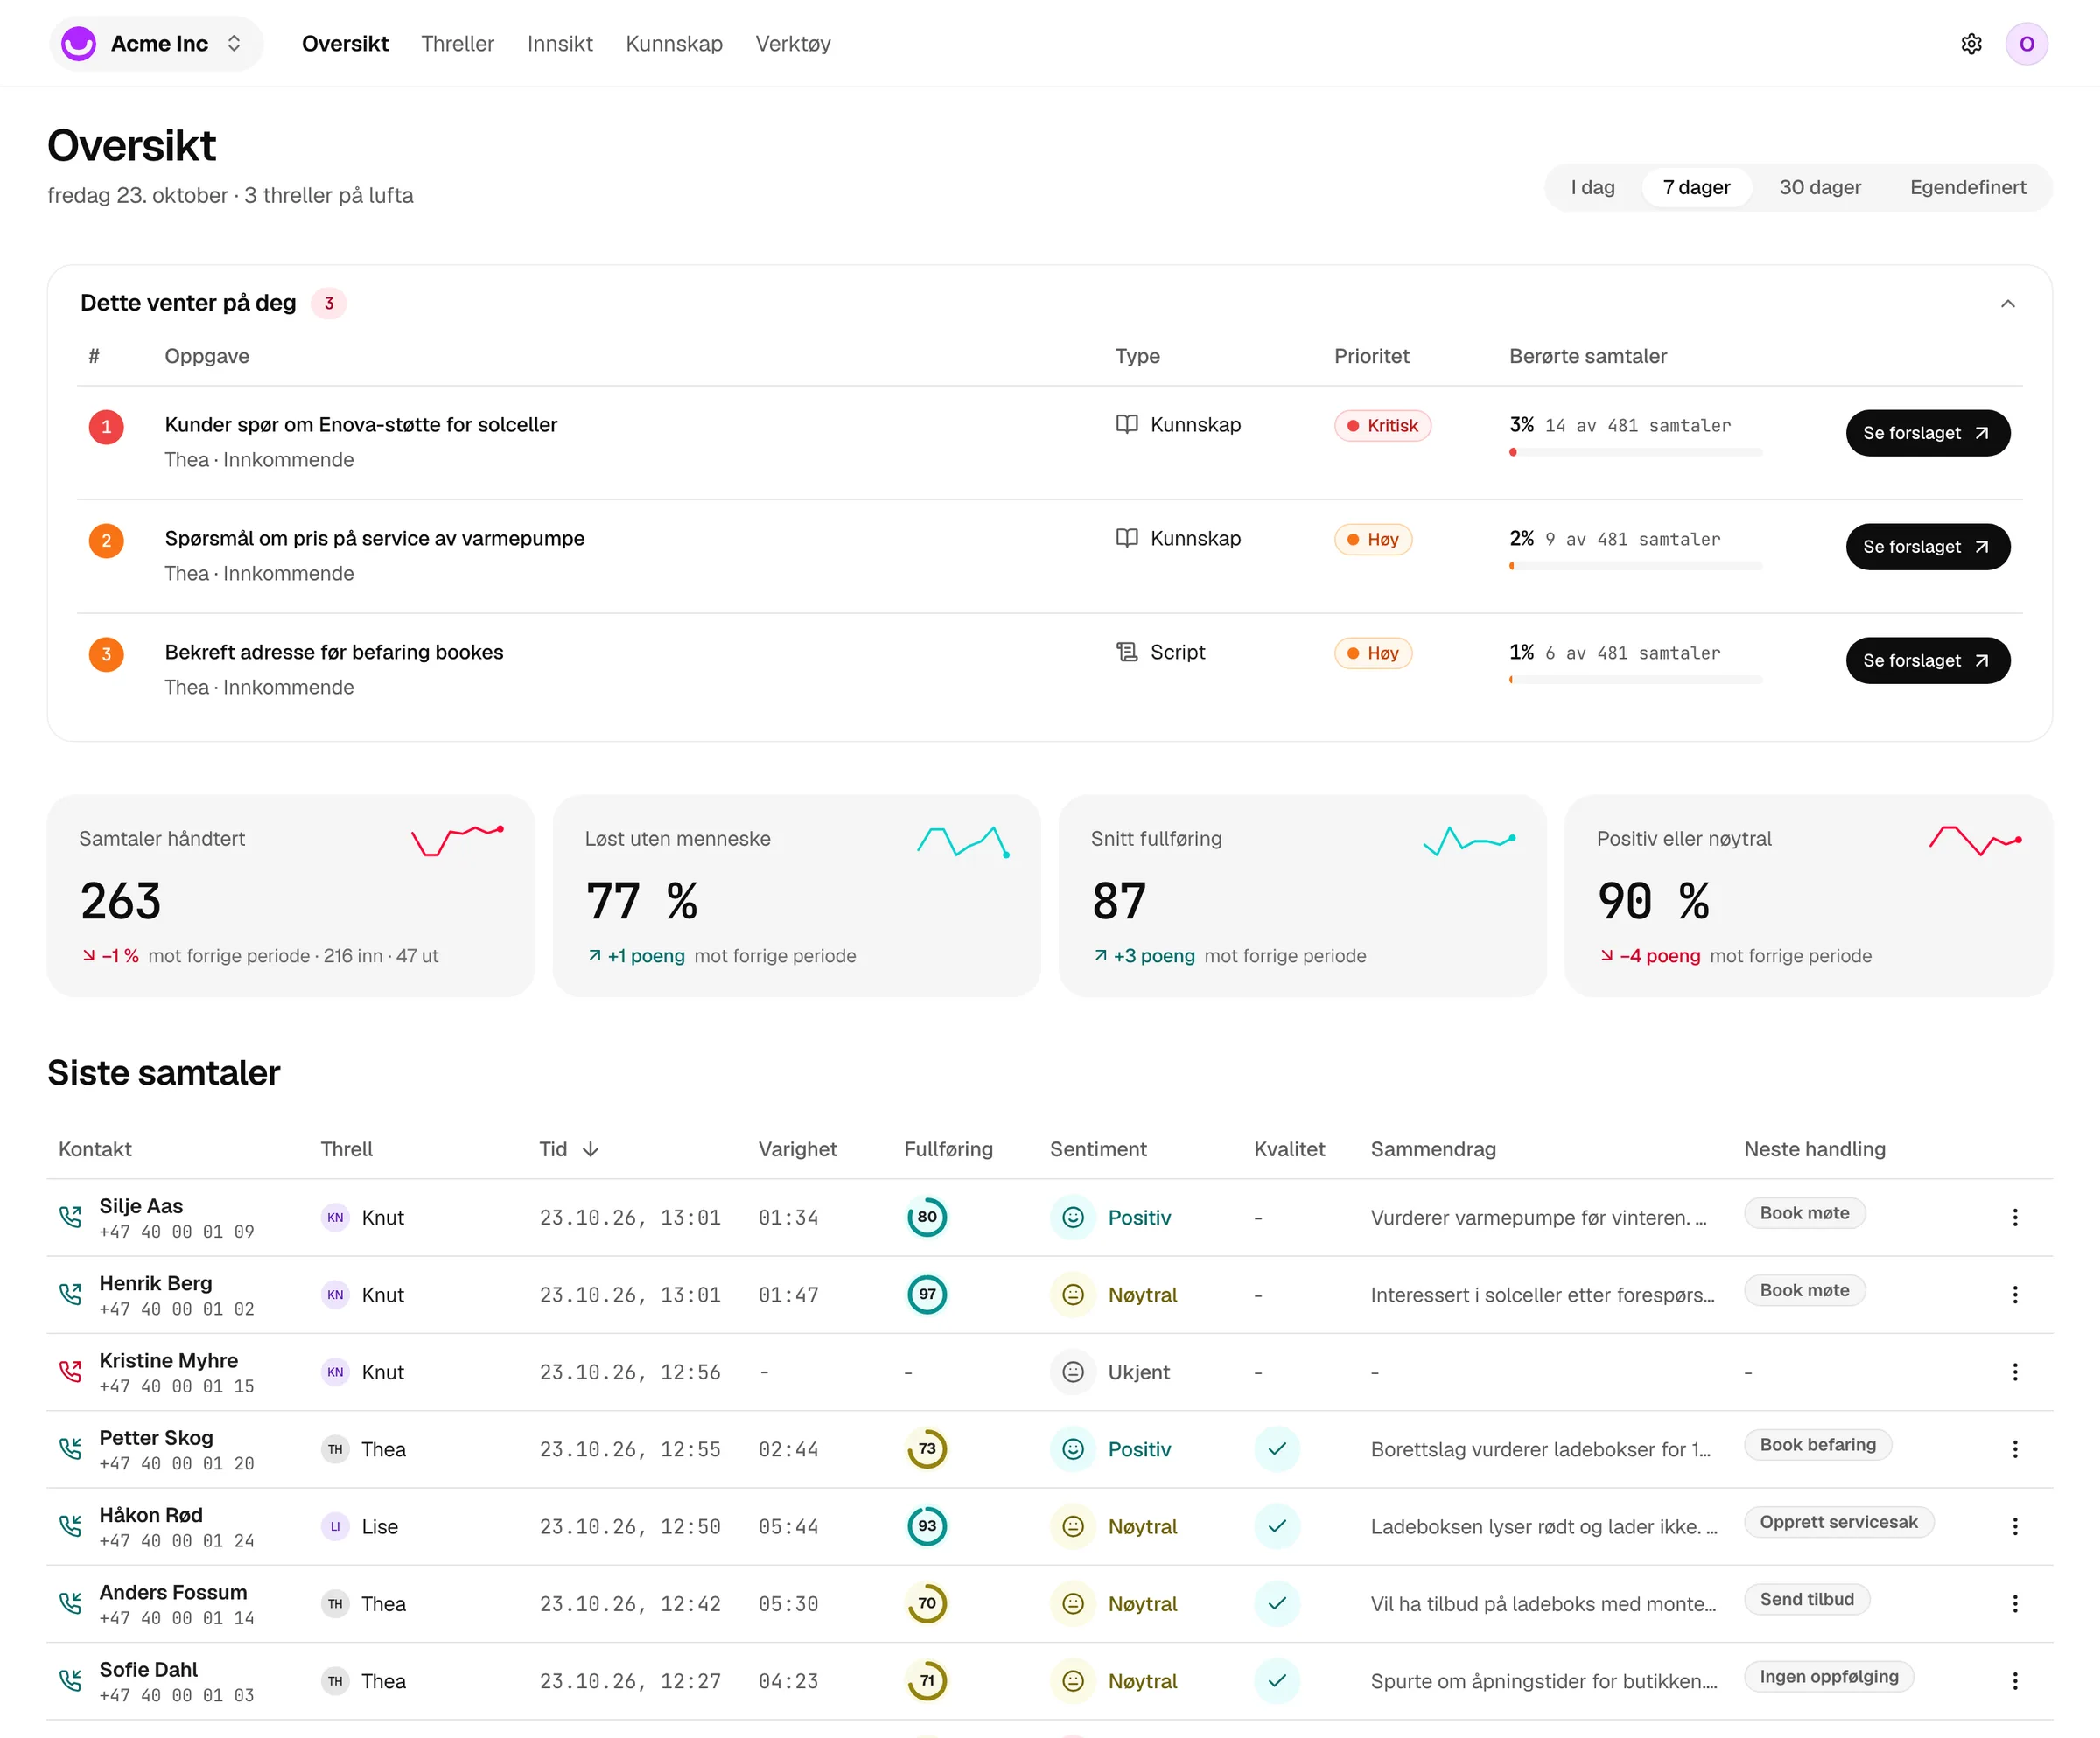Open the actions menu for Anders Fossum
Image resolution: width=2100 pixels, height=1738 pixels.
click(x=2014, y=1604)
